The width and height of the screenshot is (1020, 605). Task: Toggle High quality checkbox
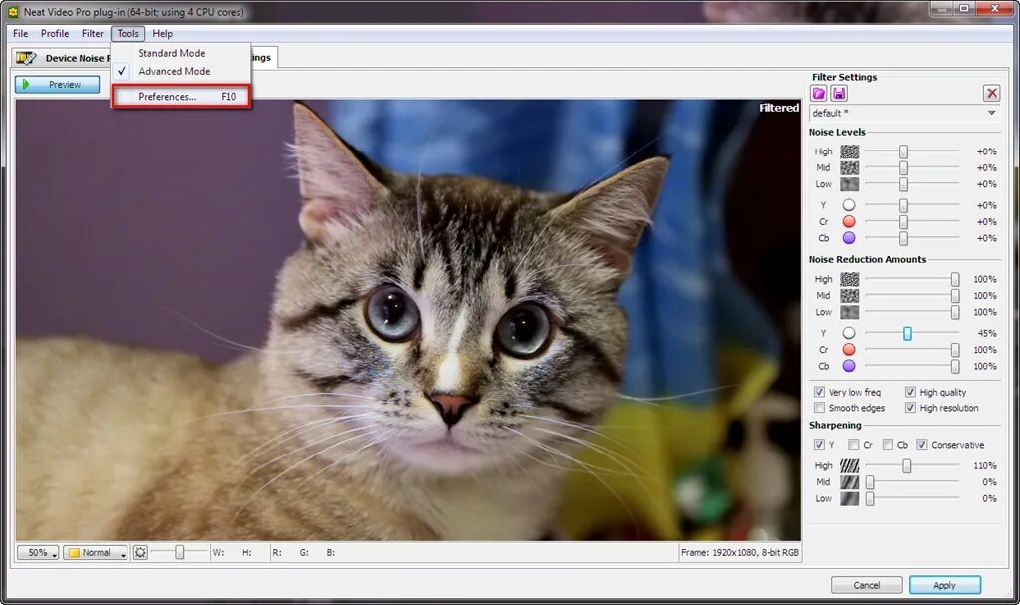910,392
